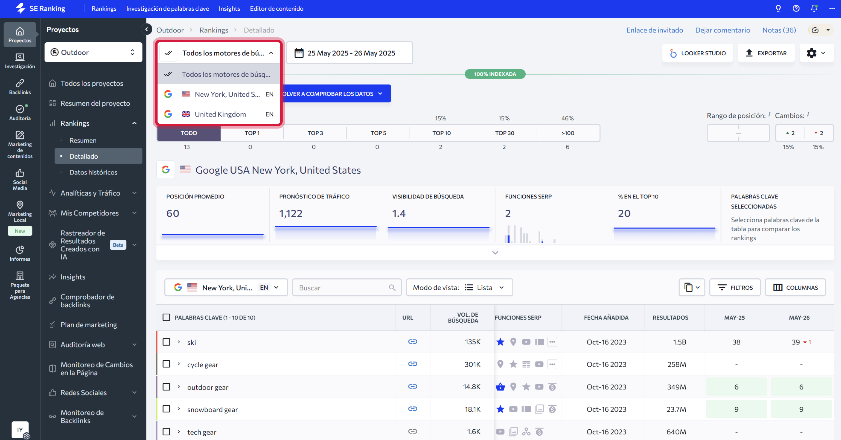Open the top bar more options menu
The image size is (841, 440).
click(x=832, y=8)
